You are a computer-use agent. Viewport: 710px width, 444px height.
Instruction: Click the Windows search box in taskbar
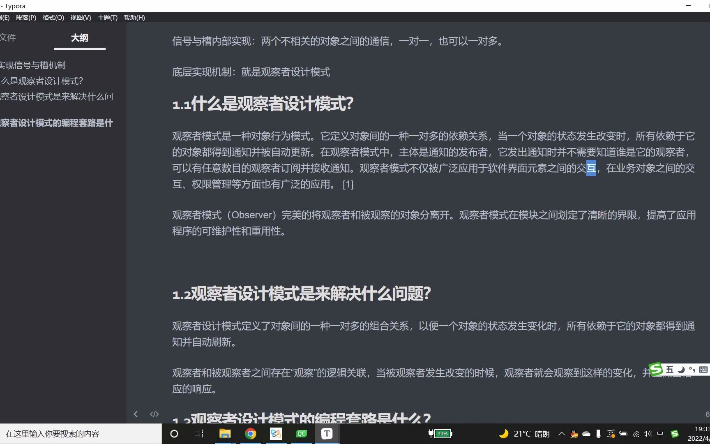point(81,434)
